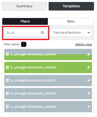Select drag handle of 2x3x5 plan

coord(7,80)
